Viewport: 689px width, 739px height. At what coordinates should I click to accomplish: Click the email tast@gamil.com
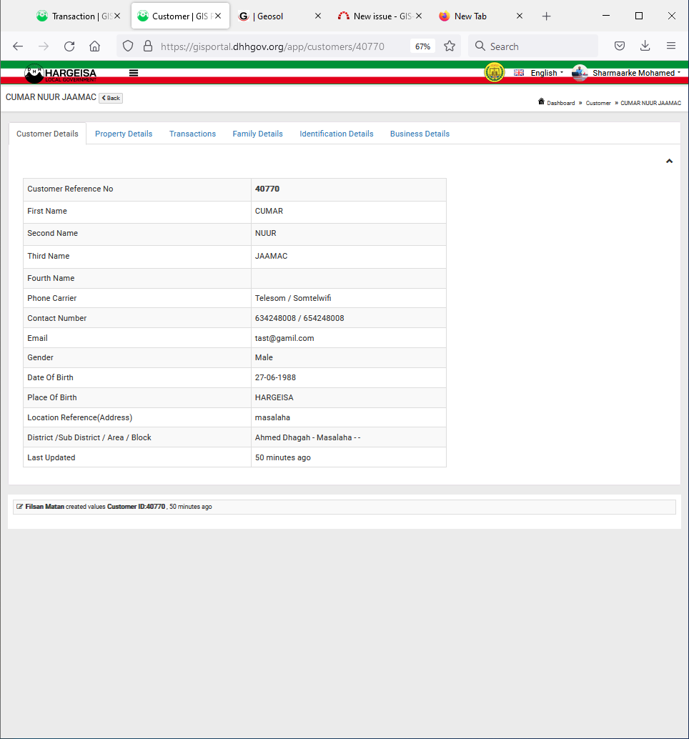(x=284, y=338)
